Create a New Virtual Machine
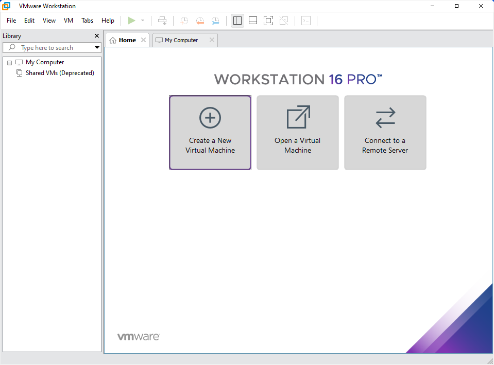 point(210,132)
